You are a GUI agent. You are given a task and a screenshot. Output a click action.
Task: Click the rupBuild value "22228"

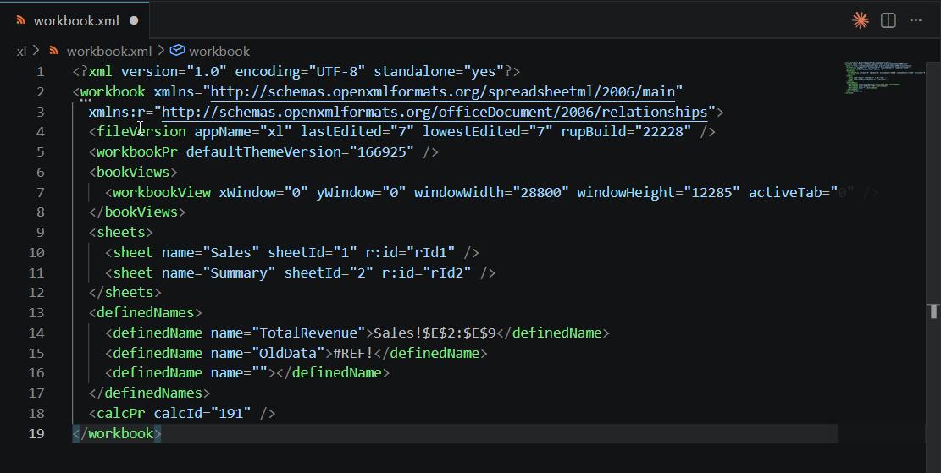662,131
